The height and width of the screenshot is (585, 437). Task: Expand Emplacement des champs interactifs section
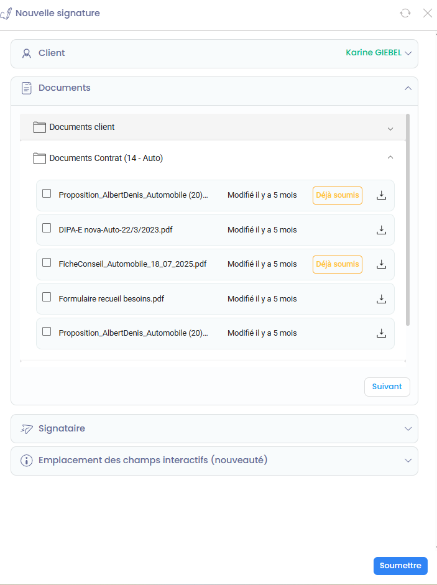tap(408, 461)
